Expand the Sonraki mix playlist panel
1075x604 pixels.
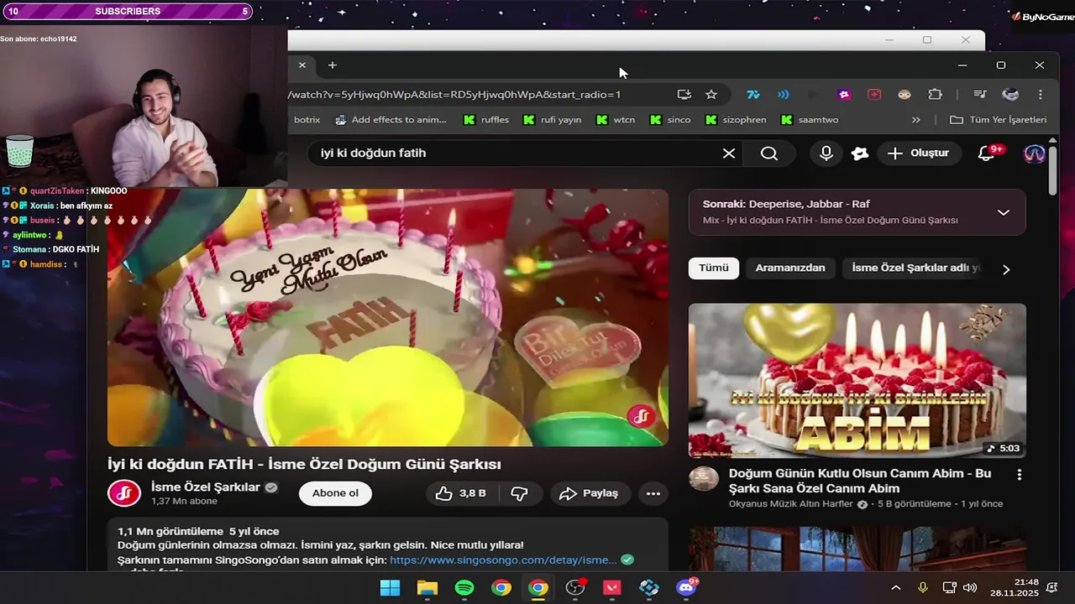(1003, 212)
